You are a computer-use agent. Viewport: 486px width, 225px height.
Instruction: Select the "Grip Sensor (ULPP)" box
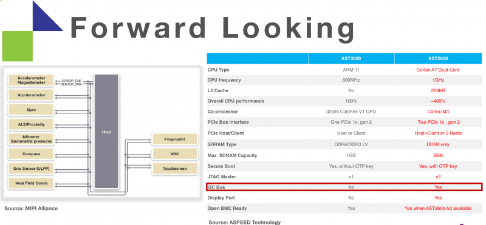pos(31,169)
